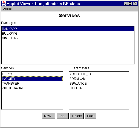Image resolution: width=139 pixels, height=128 pixels.
Task: Click the New... button
Action: pyautogui.click(x=49, y=116)
